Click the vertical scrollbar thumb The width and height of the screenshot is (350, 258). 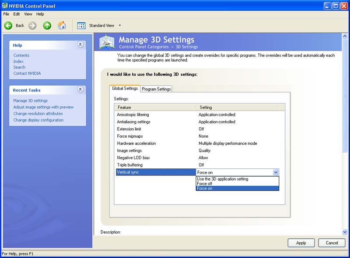click(345, 95)
